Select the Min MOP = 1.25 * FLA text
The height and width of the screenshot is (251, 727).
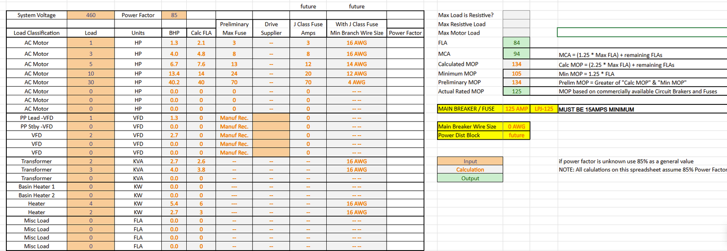[x=587, y=74]
